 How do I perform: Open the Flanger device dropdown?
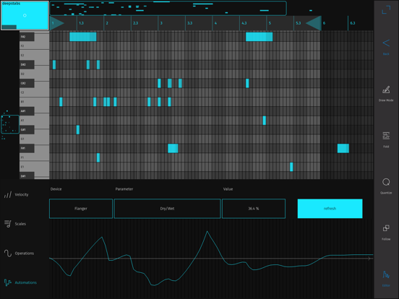(81, 209)
